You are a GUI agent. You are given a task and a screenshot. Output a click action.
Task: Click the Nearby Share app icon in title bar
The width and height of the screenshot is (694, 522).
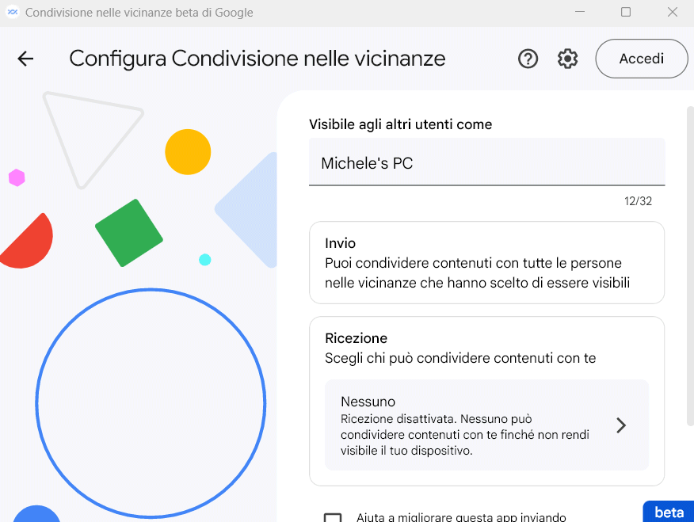(13, 12)
